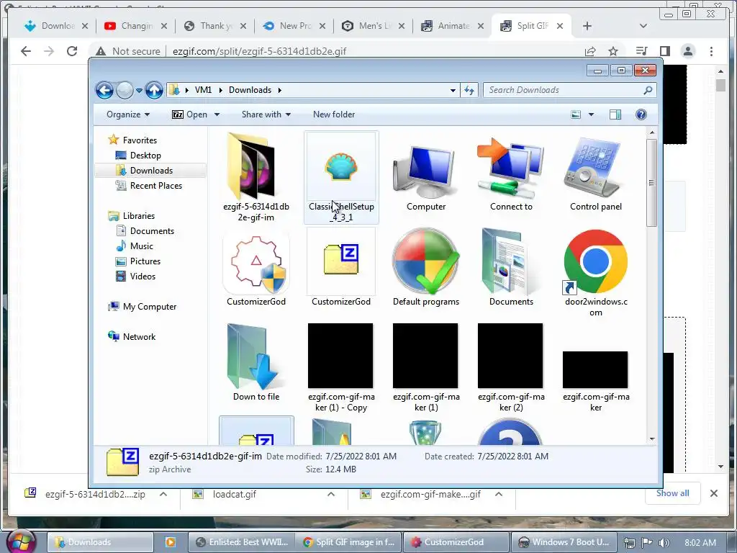Screen dimensions: 737x553
Task: Open Chrome profile avatar icon
Action: tap(687, 51)
